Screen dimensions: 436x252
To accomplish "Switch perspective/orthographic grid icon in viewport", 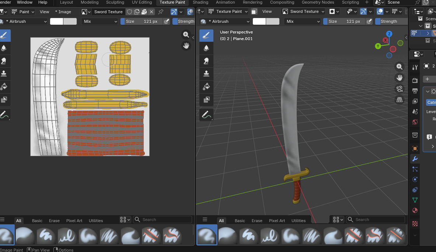I will pos(399,100).
